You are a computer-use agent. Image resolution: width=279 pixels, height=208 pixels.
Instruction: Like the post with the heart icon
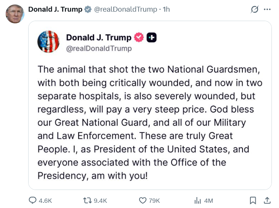(x=143, y=200)
